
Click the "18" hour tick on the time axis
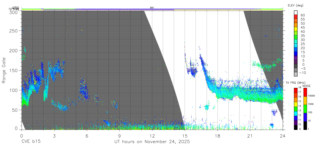(x=217, y=136)
